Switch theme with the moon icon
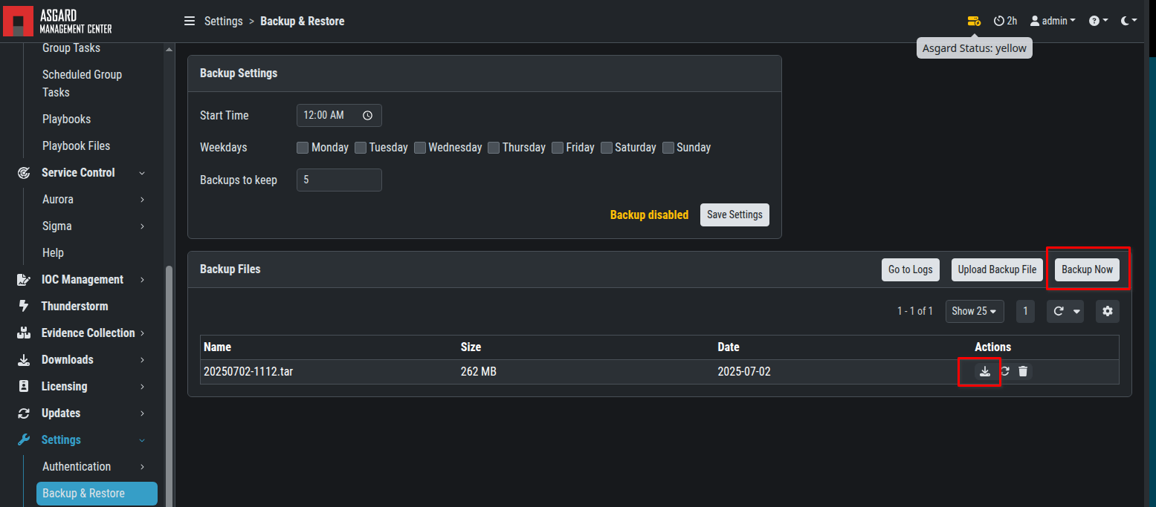Screen dimensions: 1156x507 pyautogui.click(x=1128, y=21)
